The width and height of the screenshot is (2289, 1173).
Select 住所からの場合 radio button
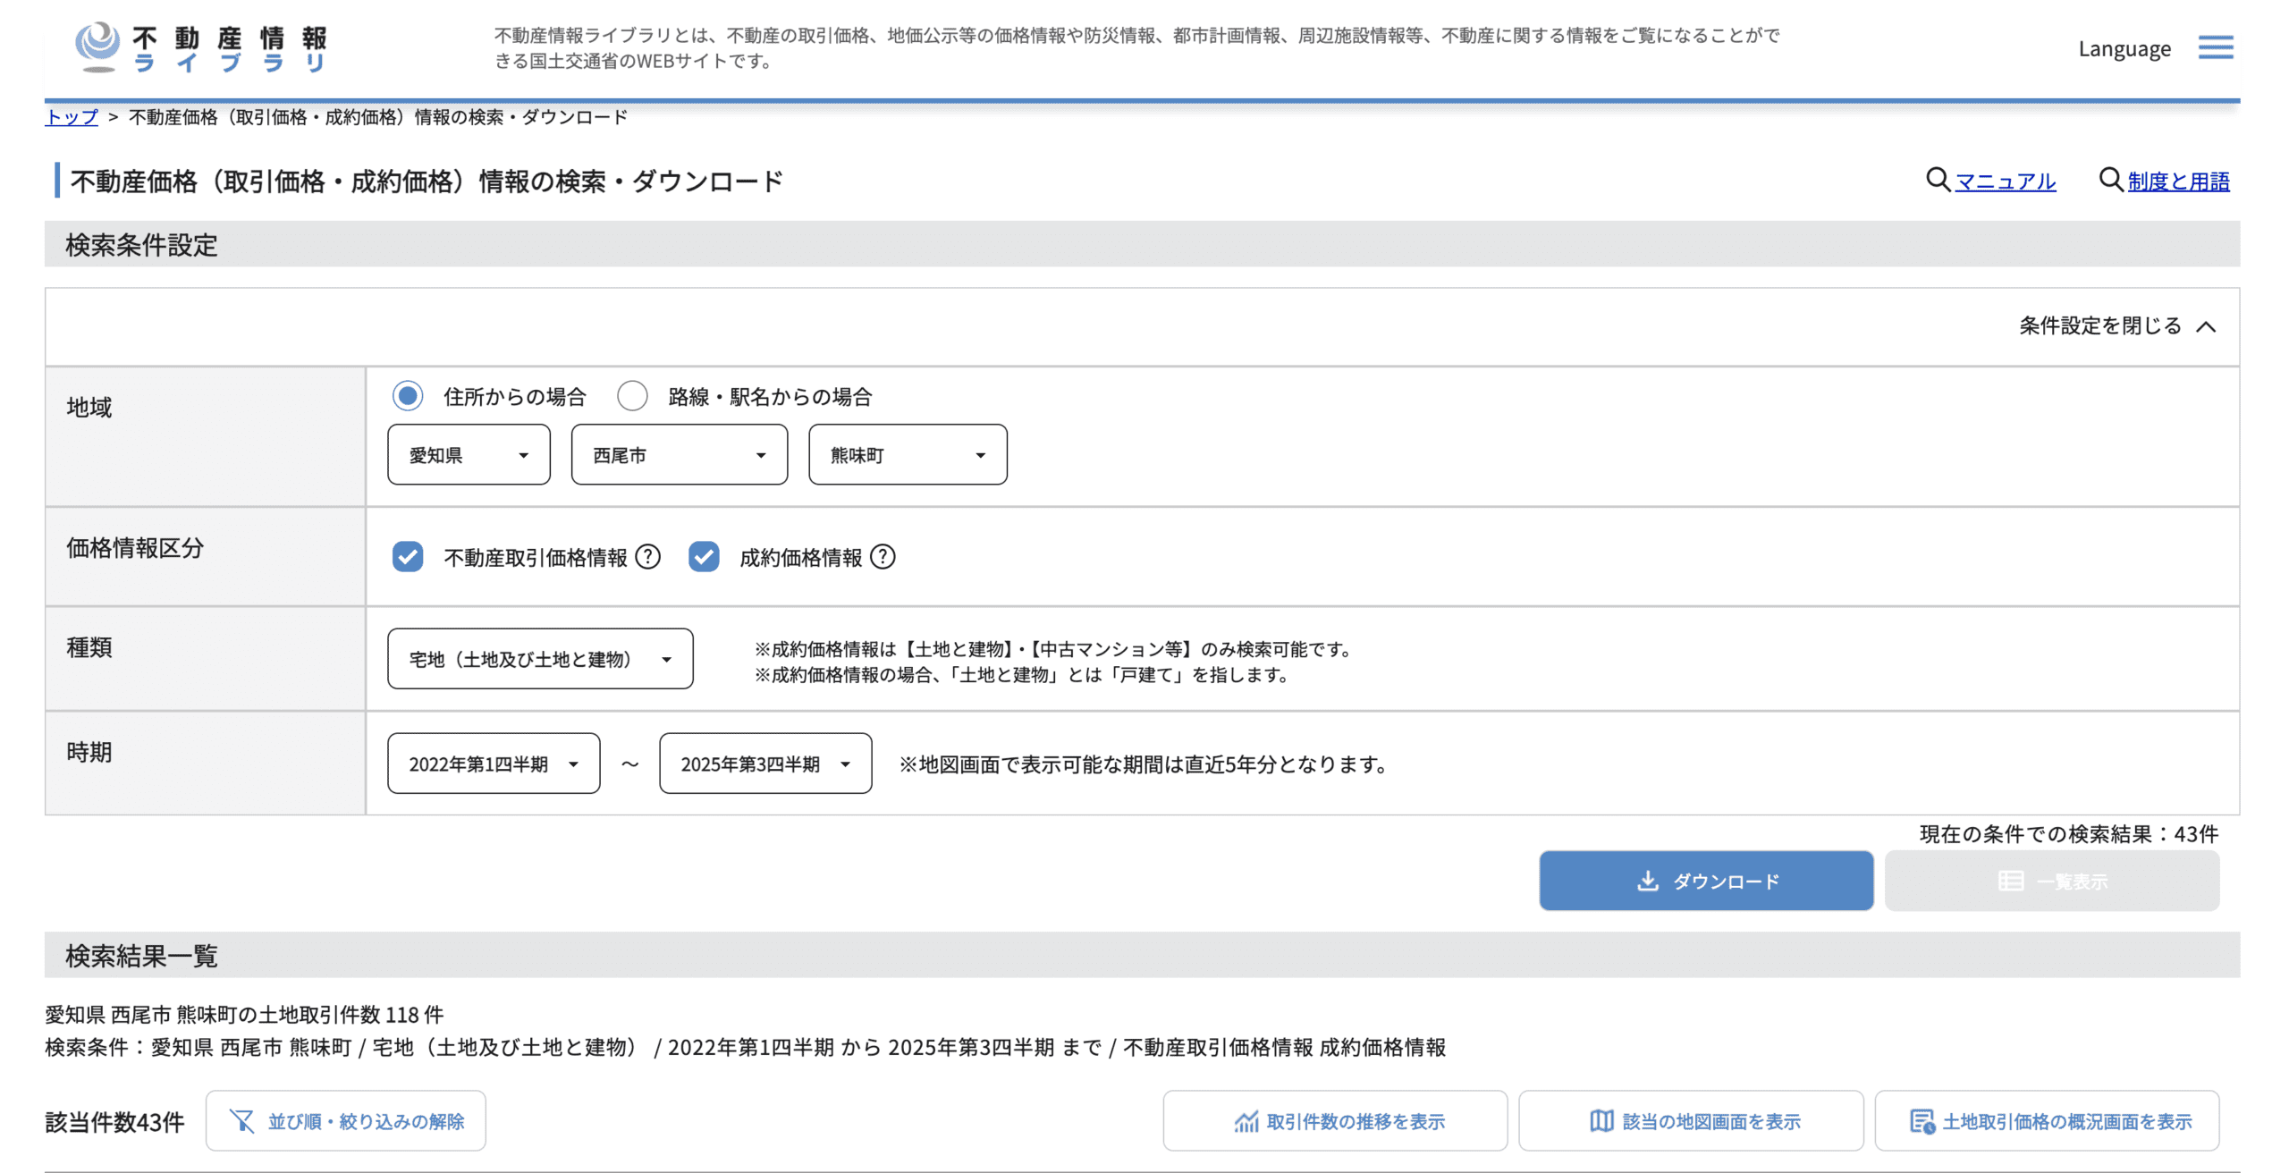click(408, 395)
